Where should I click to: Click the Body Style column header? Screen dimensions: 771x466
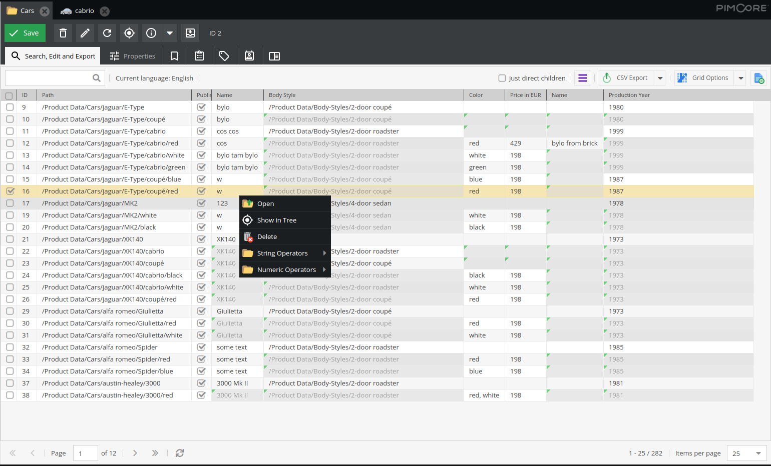[363, 95]
